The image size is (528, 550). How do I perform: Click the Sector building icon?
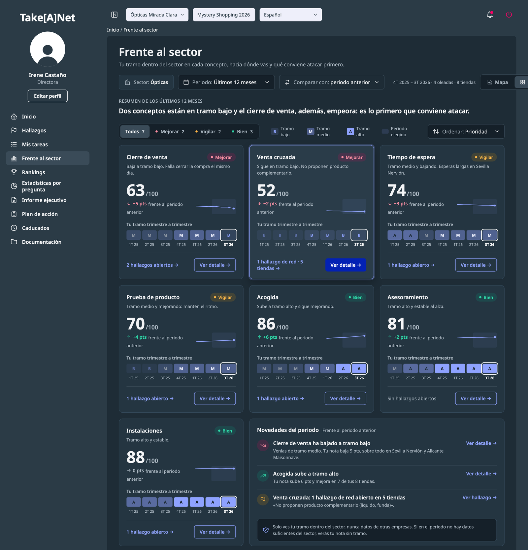click(128, 82)
